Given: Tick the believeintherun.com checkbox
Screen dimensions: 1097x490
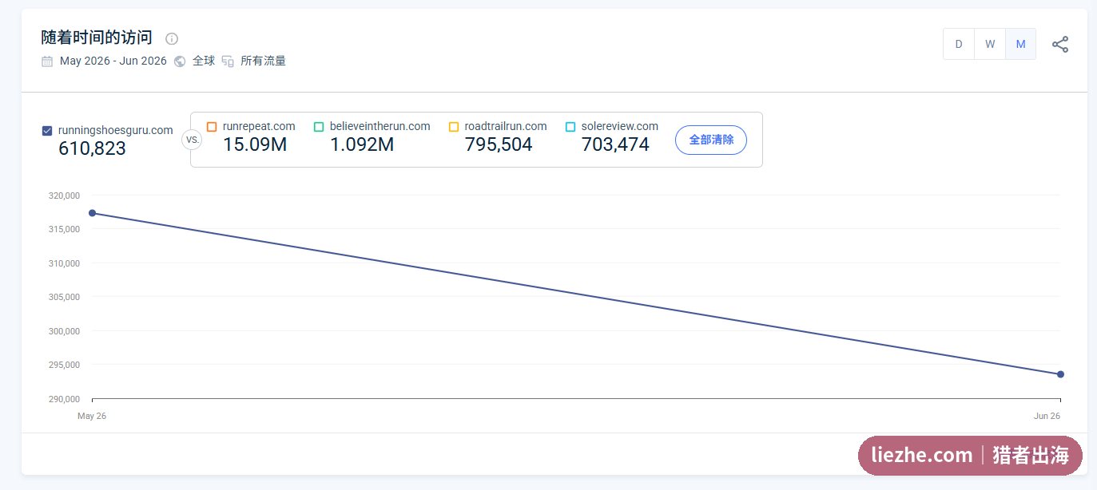Looking at the screenshot, I should (x=319, y=127).
